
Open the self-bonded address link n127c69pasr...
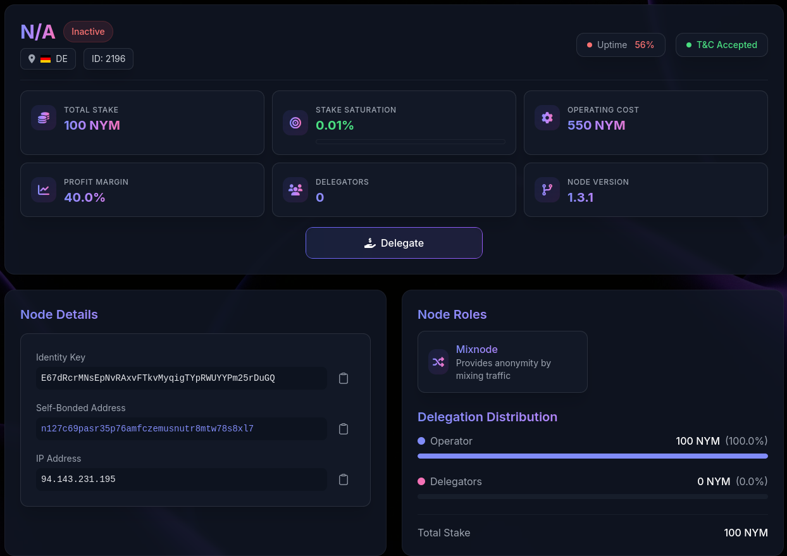147,429
